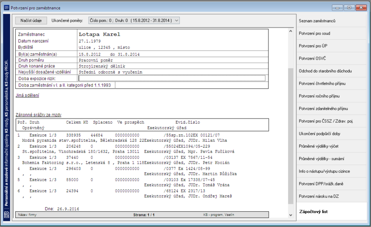Click the Načíst údaje button
Image resolution: width=371 pixels, height=227 pixels.
pos(31,20)
